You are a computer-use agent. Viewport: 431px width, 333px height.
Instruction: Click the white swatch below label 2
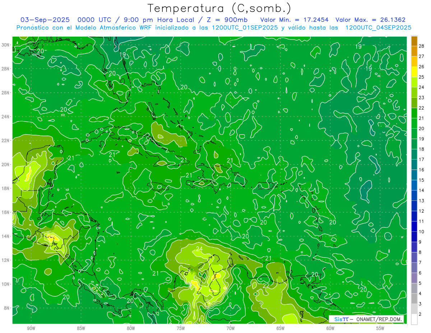point(414,319)
